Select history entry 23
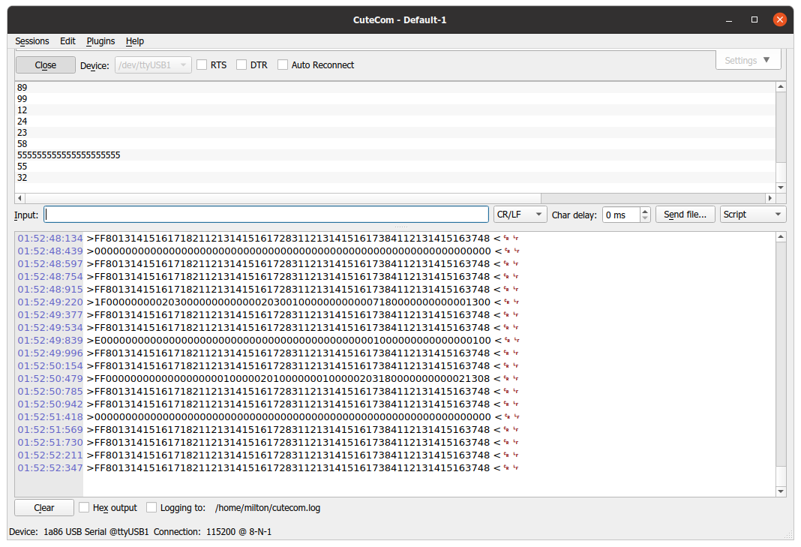Viewport: 801px width, 547px height. pyautogui.click(x=395, y=132)
